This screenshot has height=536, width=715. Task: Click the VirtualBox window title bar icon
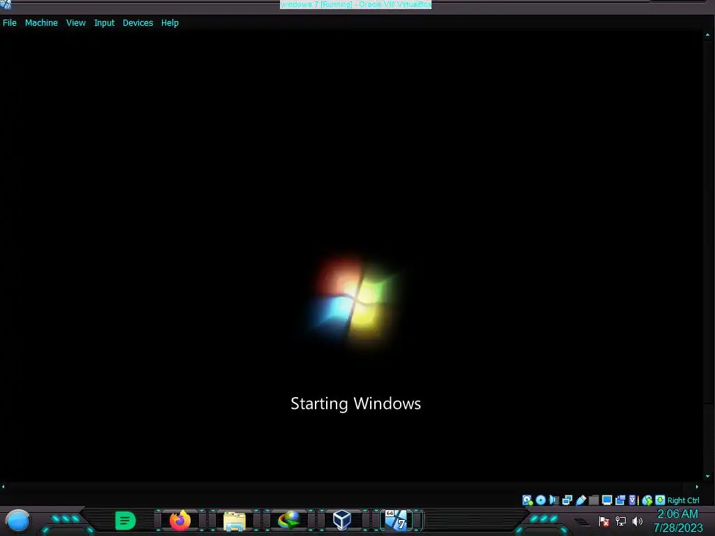pyautogui.click(x=5, y=5)
